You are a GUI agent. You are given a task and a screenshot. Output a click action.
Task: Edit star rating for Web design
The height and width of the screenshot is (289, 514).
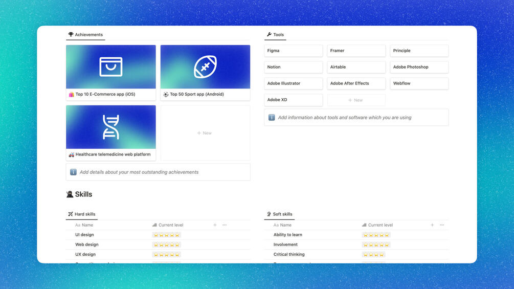click(167, 245)
